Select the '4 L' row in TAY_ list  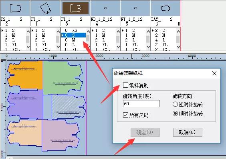coord(164,40)
